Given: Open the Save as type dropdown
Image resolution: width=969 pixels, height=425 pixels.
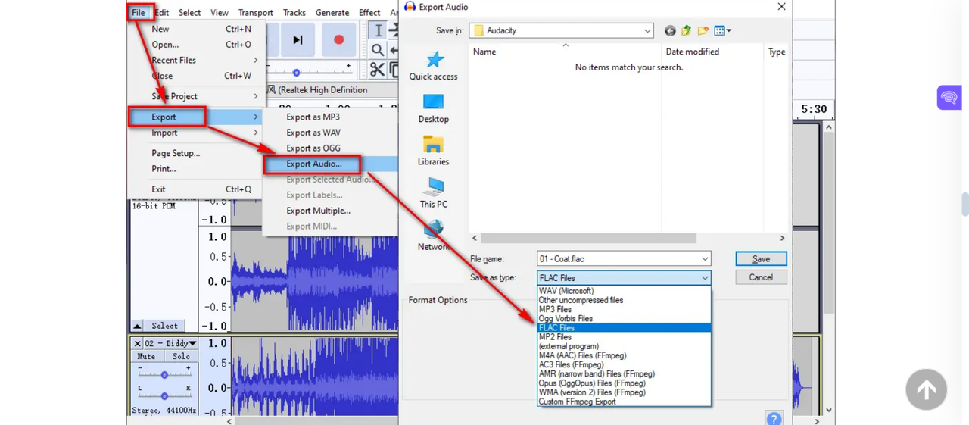Looking at the screenshot, I should click(x=625, y=278).
